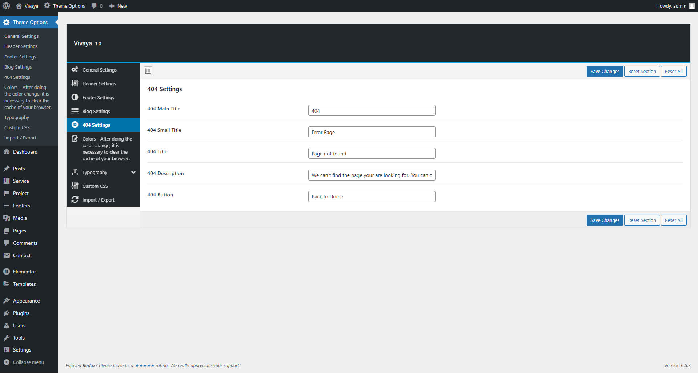Click 404 Settings circle icon
Viewport: 698px width, 373px height.
pyautogui.click(x=75, y=125)
